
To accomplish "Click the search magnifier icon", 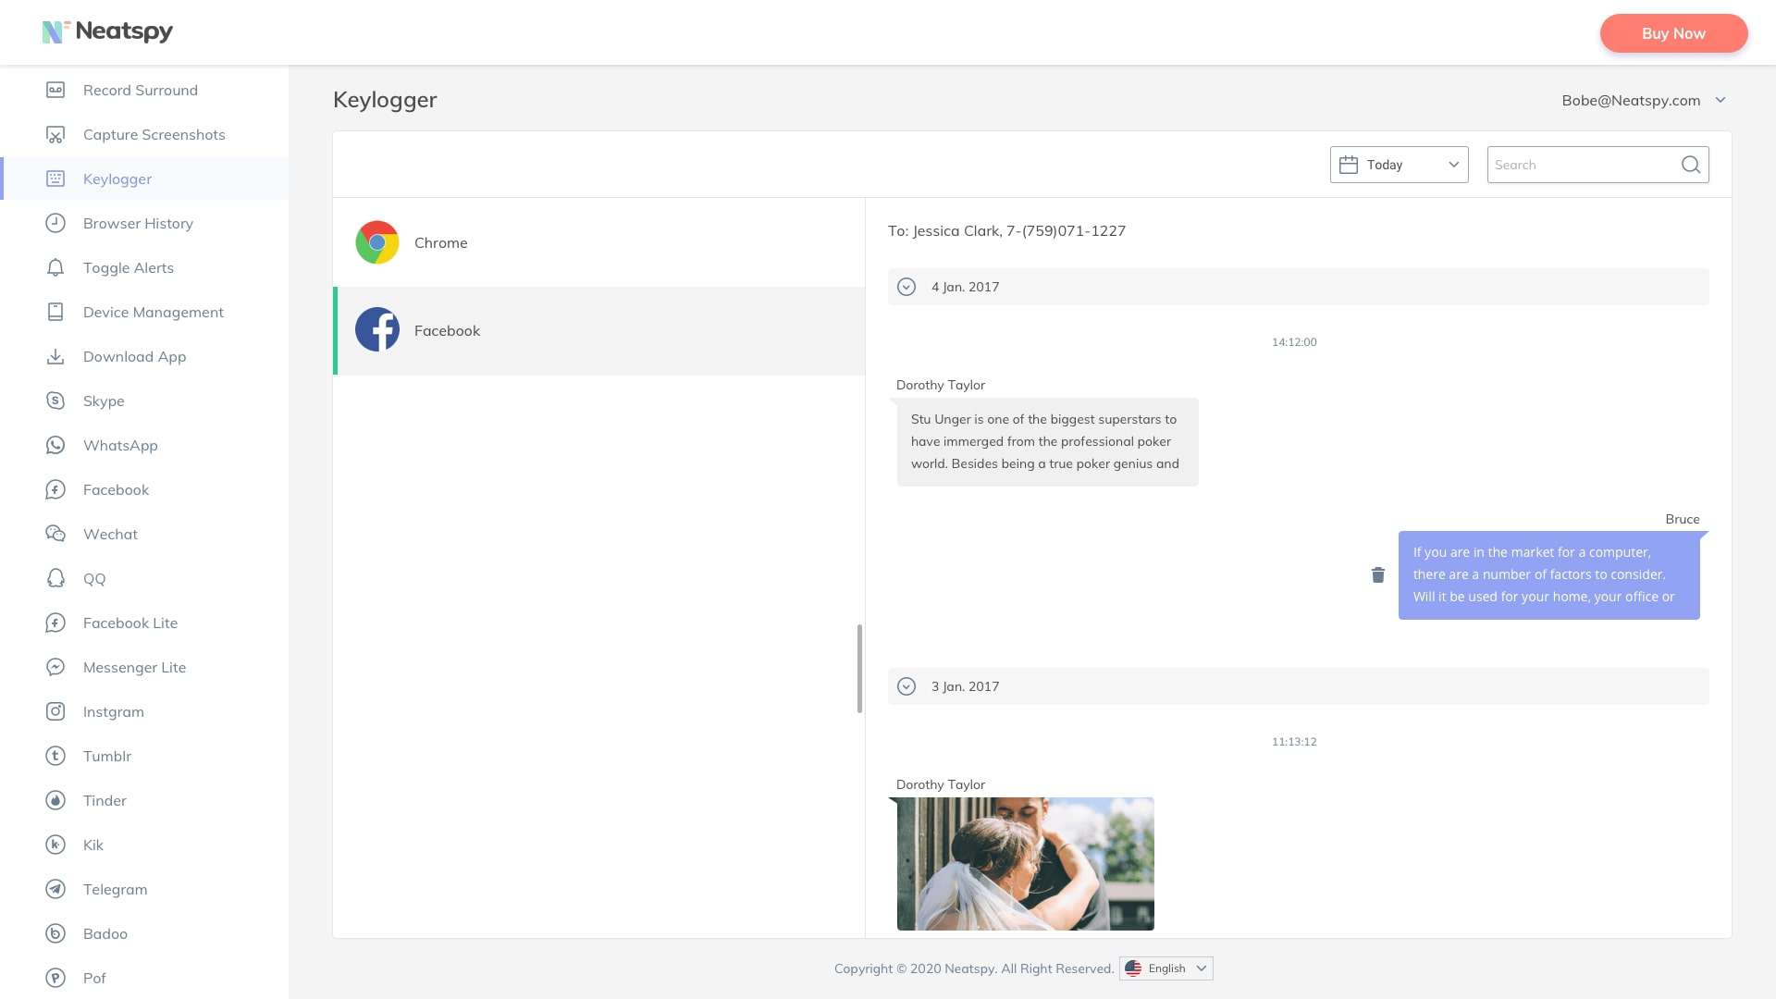I will 1690,165.
